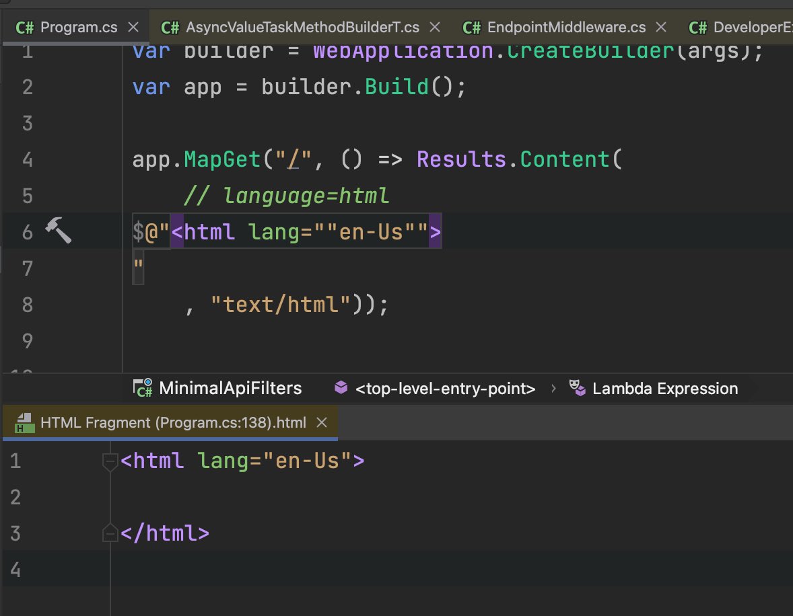Click line number 2 in HTML fragment gutter

tap(15, 497)
